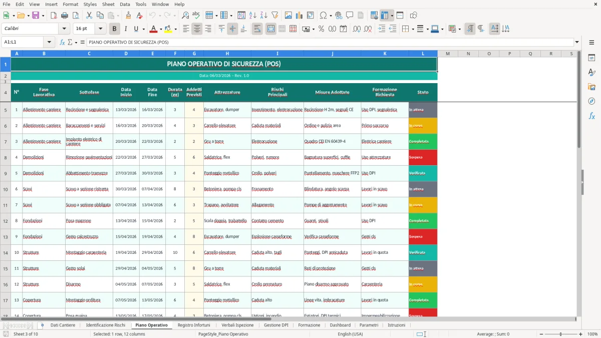Open the Data menu
This screenshot has height=338, width=601.
[125, 4]
